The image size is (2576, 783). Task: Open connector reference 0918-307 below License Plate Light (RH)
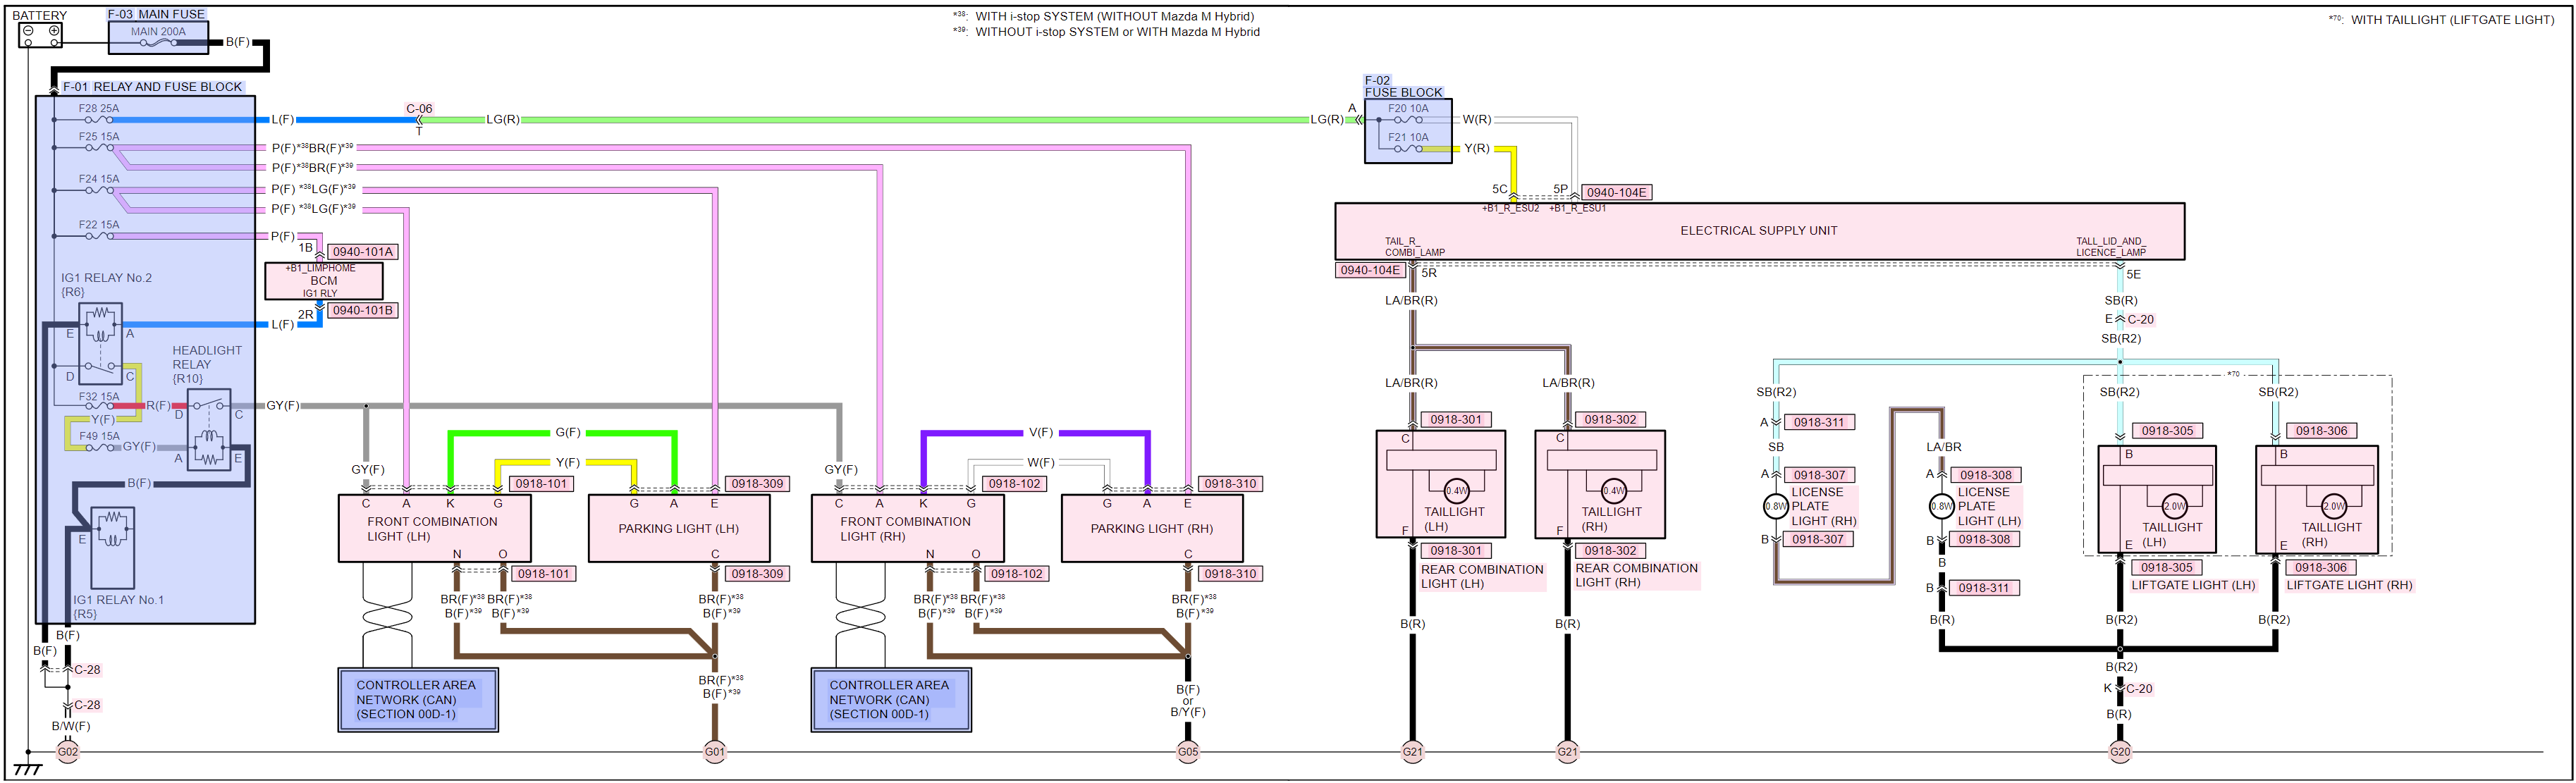[1818, 539]
